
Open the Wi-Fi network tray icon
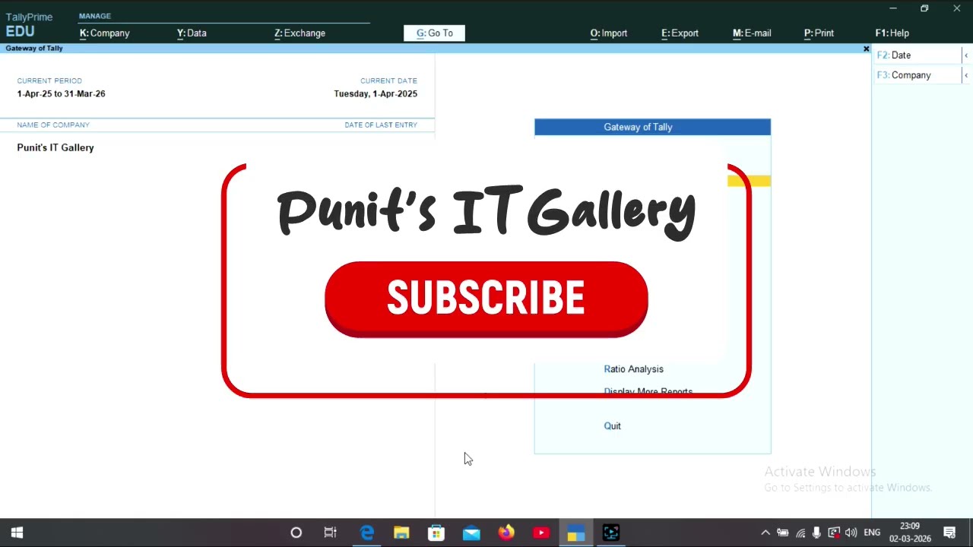tap(800, 533)
